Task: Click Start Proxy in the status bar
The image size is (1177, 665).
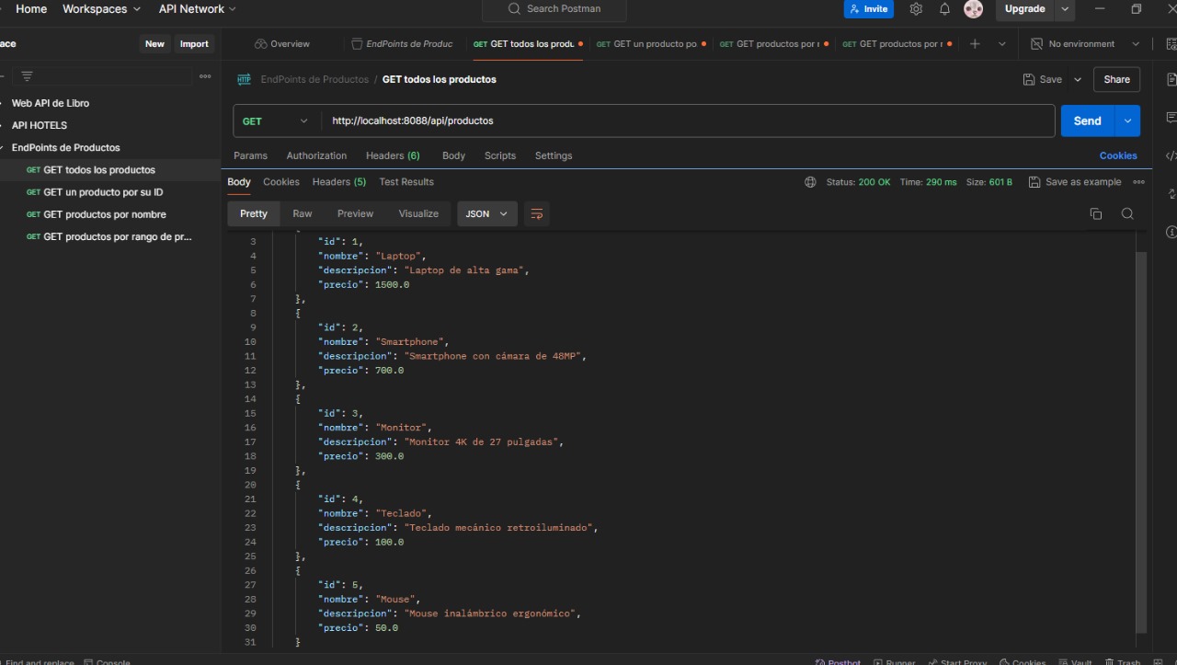Action: click(x=956, y=661)
